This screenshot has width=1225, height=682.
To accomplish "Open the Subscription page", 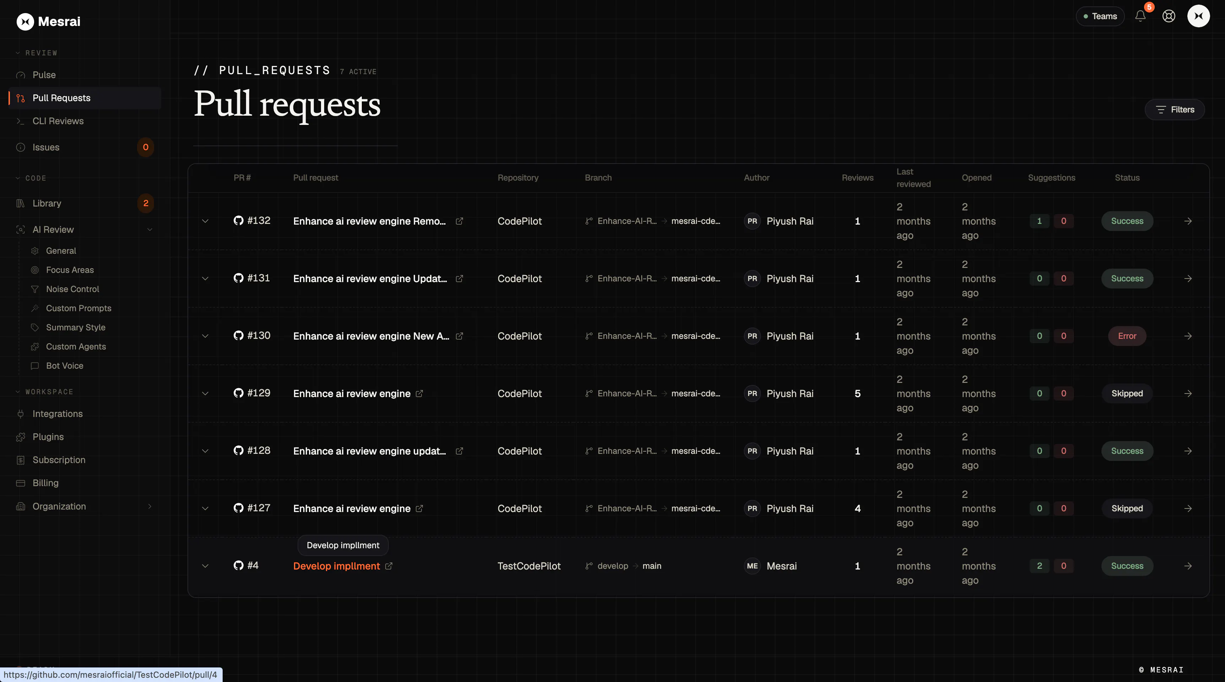I will click(85, 460).
